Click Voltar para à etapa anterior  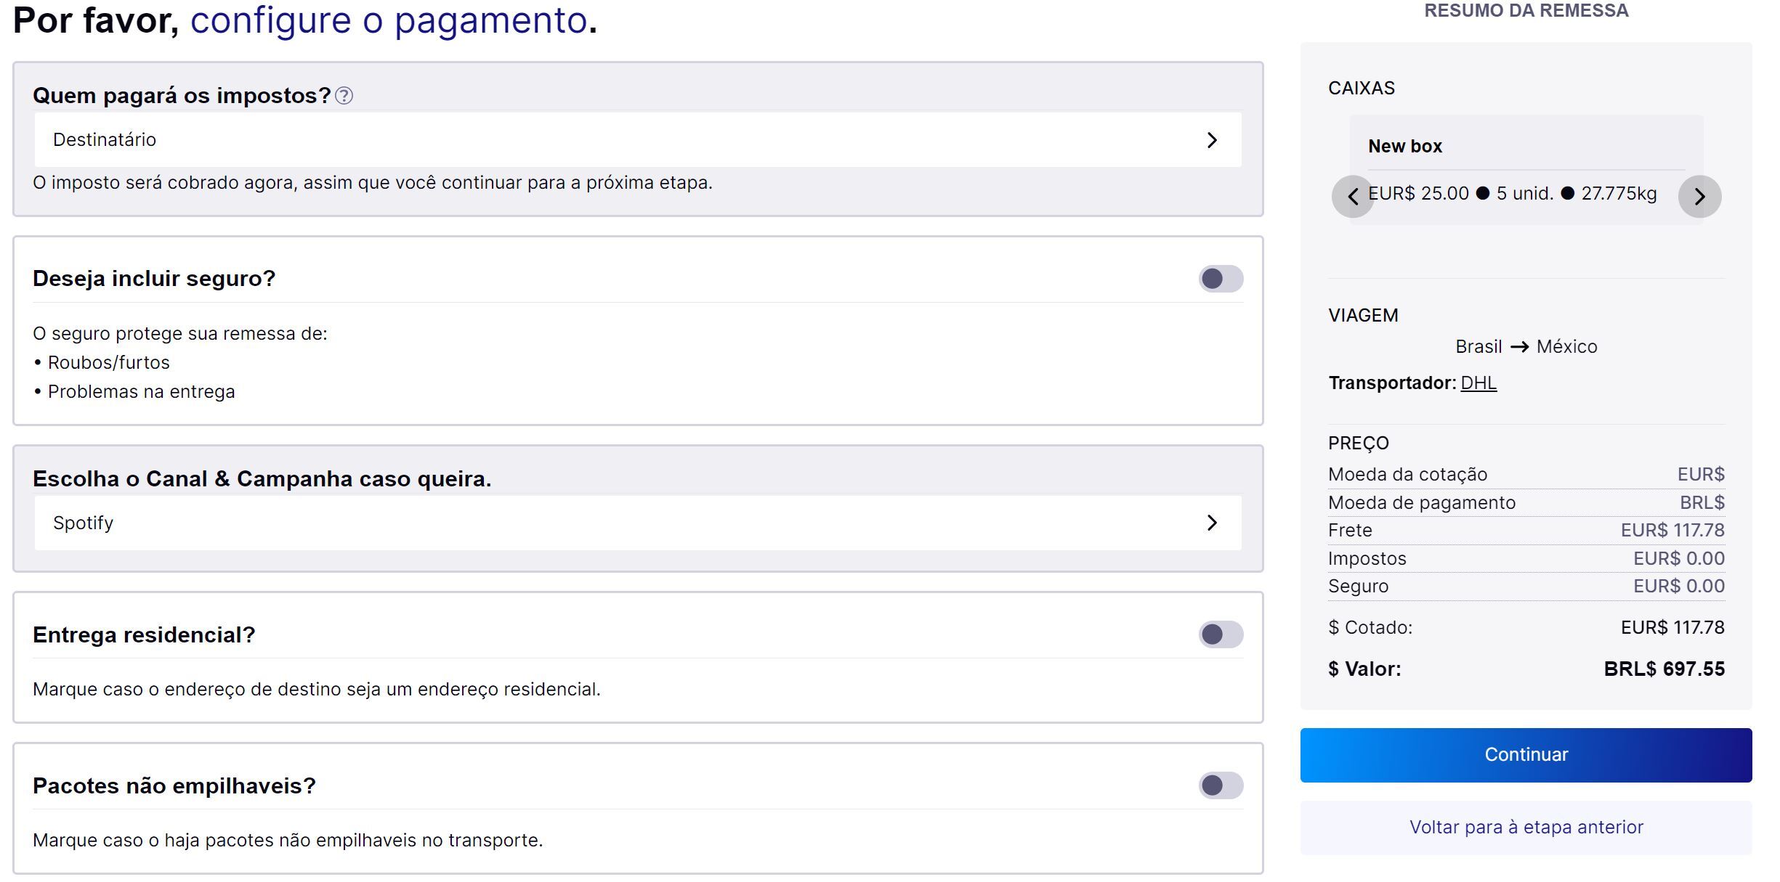click(1526, 828)
